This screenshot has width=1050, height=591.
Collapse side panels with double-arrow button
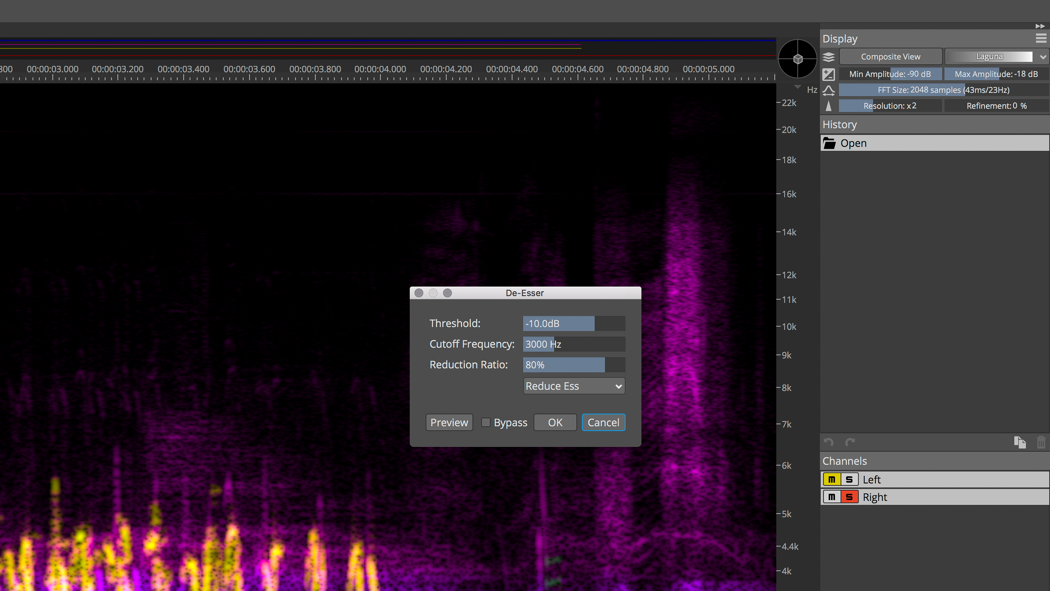coord(1040,26)
